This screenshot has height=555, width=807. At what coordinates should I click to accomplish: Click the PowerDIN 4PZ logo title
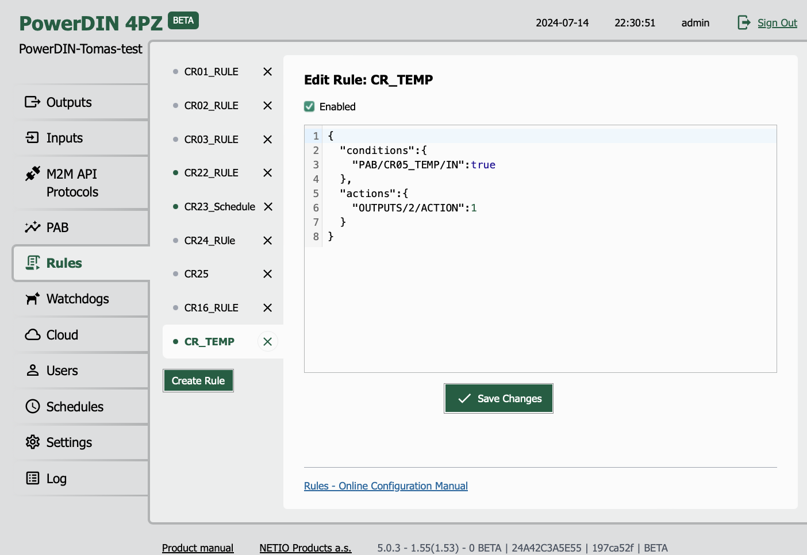pyautogui.click(x=91, y=24)
